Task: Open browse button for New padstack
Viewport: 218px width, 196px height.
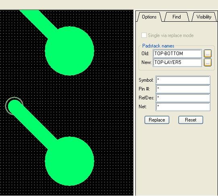Action: [x=208, y=62]
